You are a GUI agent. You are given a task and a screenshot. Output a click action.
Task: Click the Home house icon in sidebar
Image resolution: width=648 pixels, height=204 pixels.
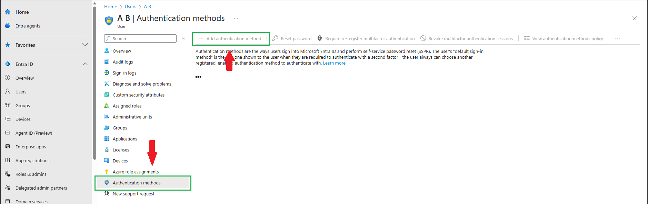click(x=8, y=12)
